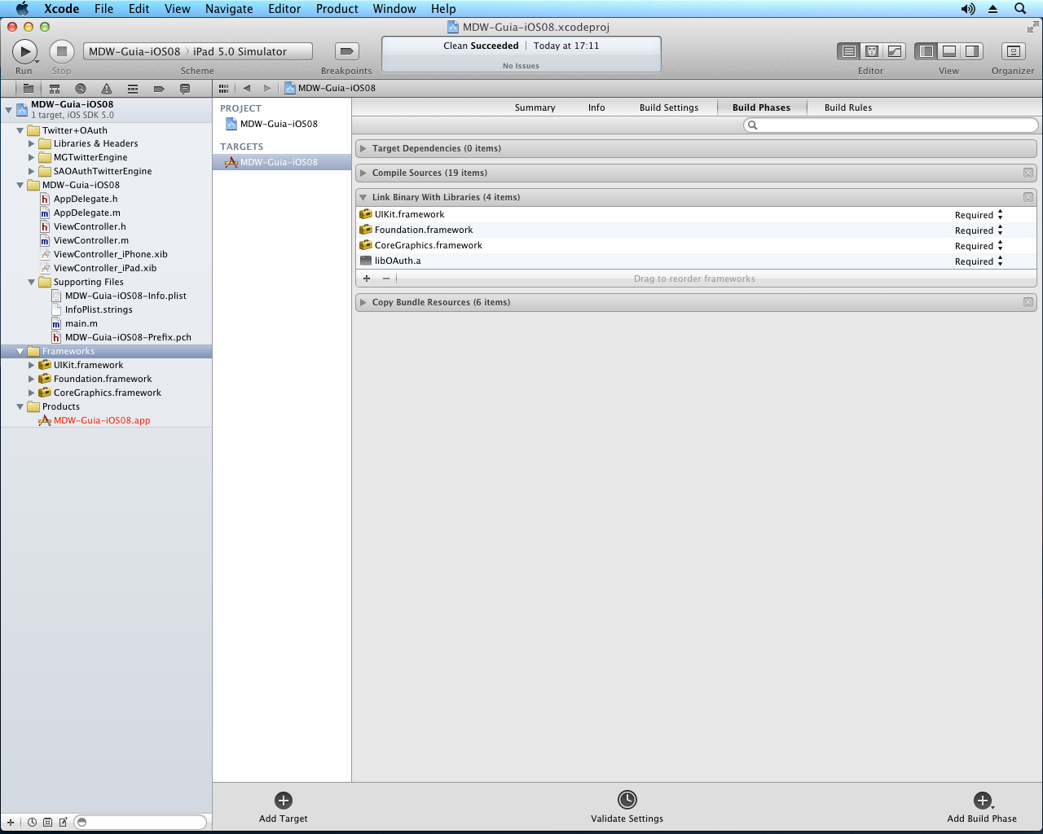
Task: Open the Apple menu
Action: (x=22, y=9)
